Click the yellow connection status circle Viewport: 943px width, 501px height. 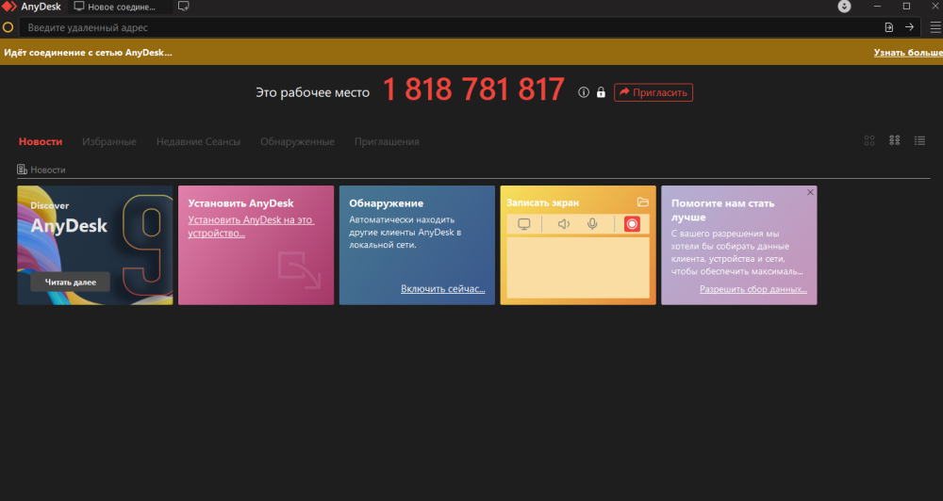(8, 27)
